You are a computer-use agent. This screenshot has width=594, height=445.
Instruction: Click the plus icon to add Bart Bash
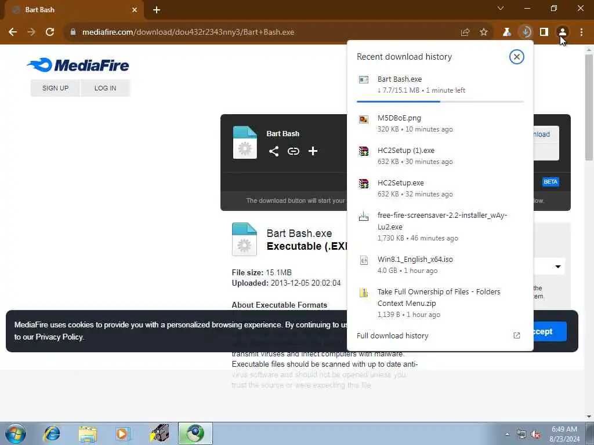[x=313, y=151]
